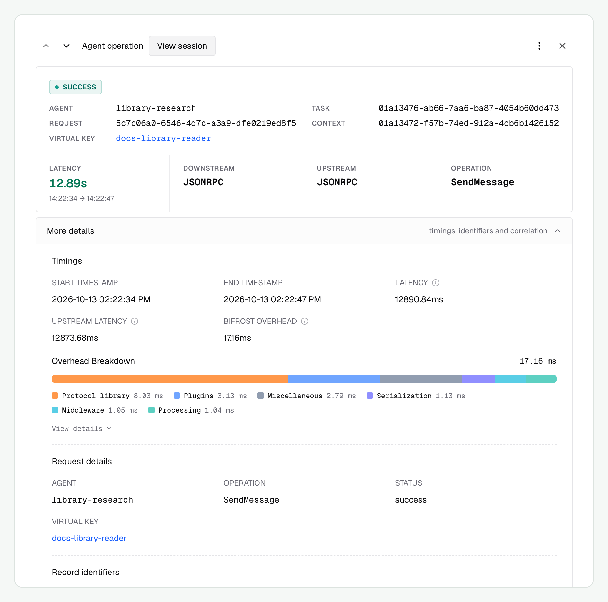Click the Serialization legend swatch
608x602 pixels.
(x=370, y=396)
